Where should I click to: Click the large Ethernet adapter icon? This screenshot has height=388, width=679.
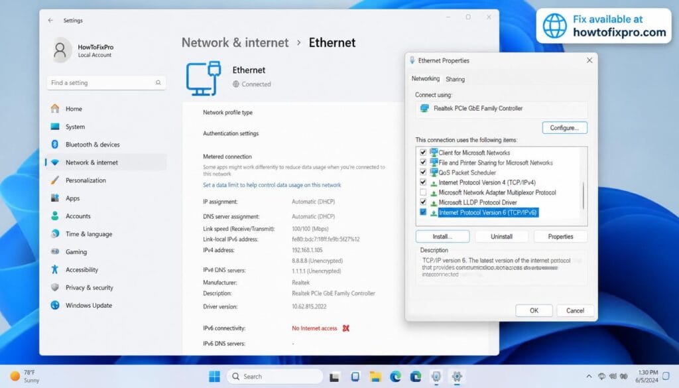click(204, 78)
